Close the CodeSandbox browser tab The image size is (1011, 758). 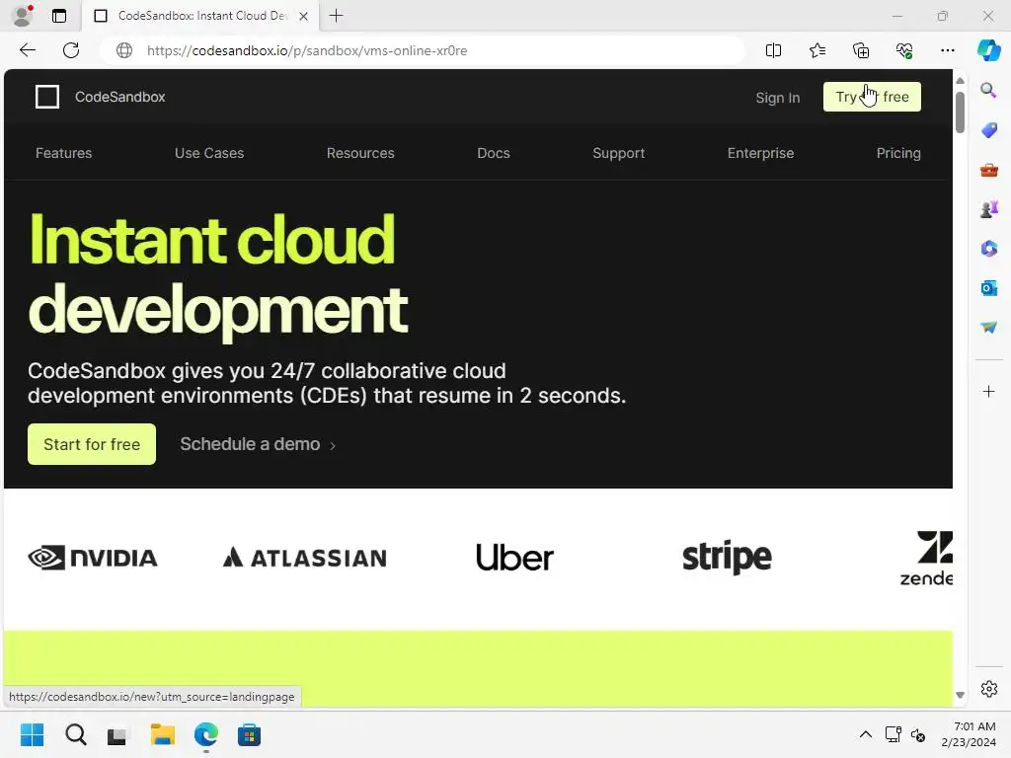click(304, 16)
